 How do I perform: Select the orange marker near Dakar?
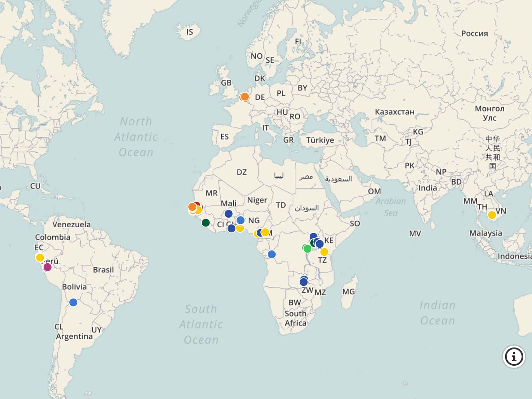(192, 206)
